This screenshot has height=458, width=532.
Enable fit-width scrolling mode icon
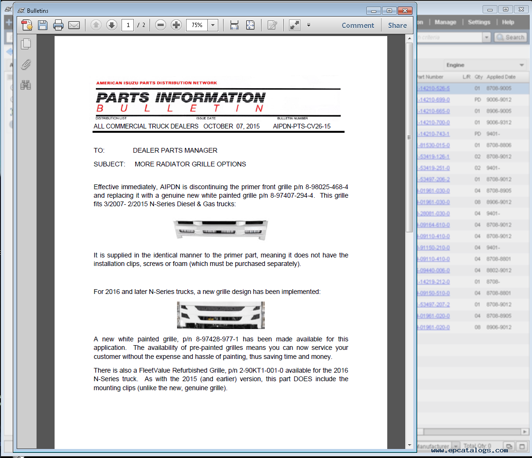click(234, 25)
